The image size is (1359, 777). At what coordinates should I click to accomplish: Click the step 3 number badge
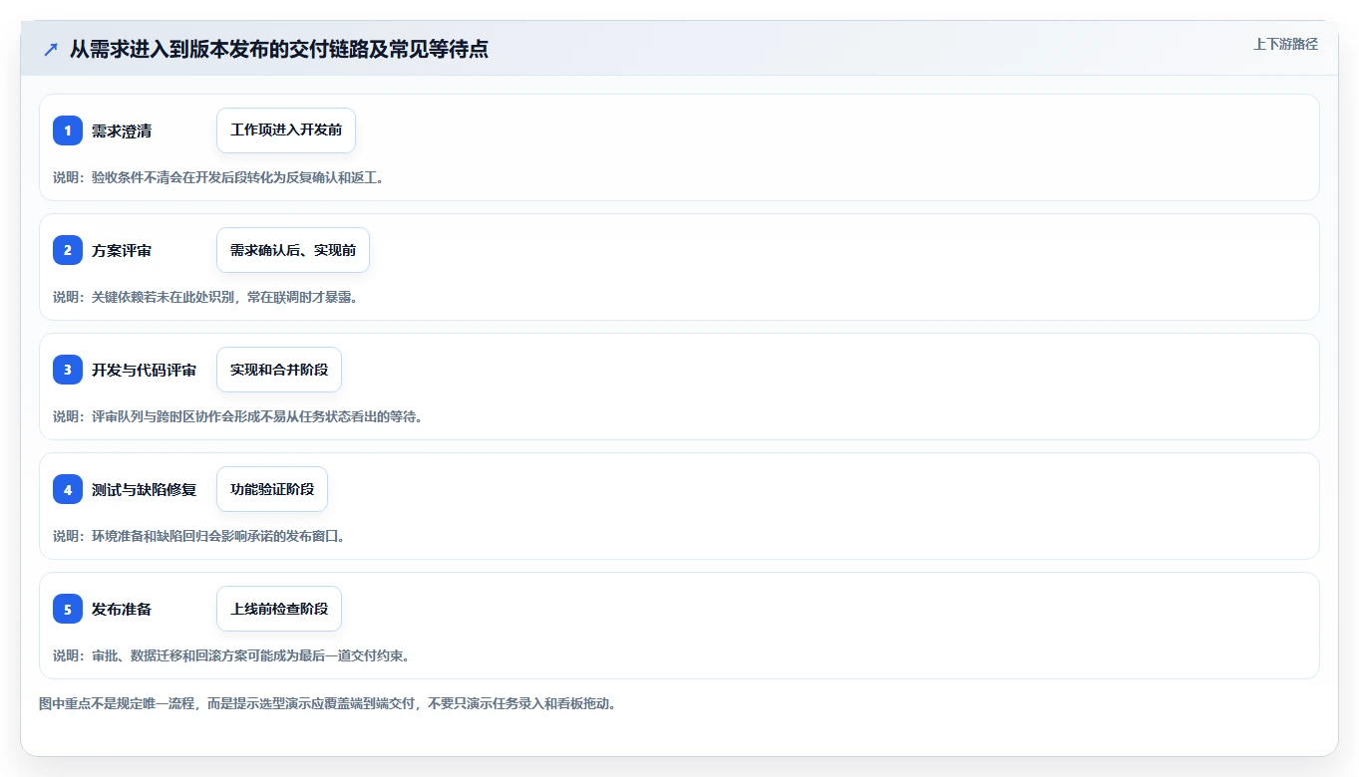pos(68,370)
